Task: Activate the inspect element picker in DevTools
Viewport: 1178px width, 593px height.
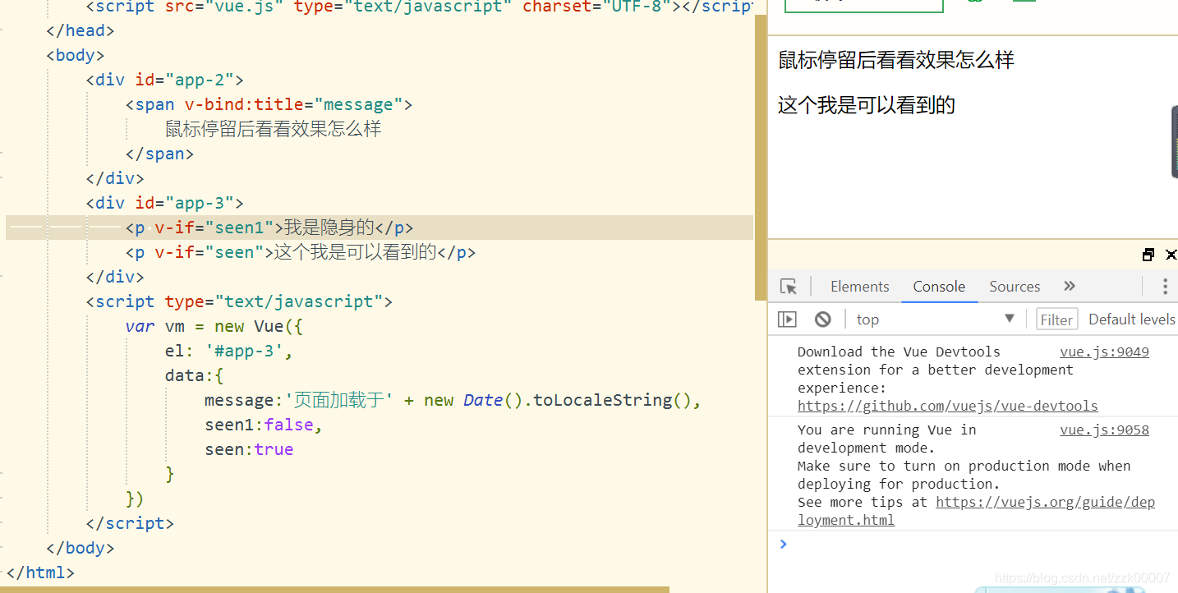Action: coord(789,287)
